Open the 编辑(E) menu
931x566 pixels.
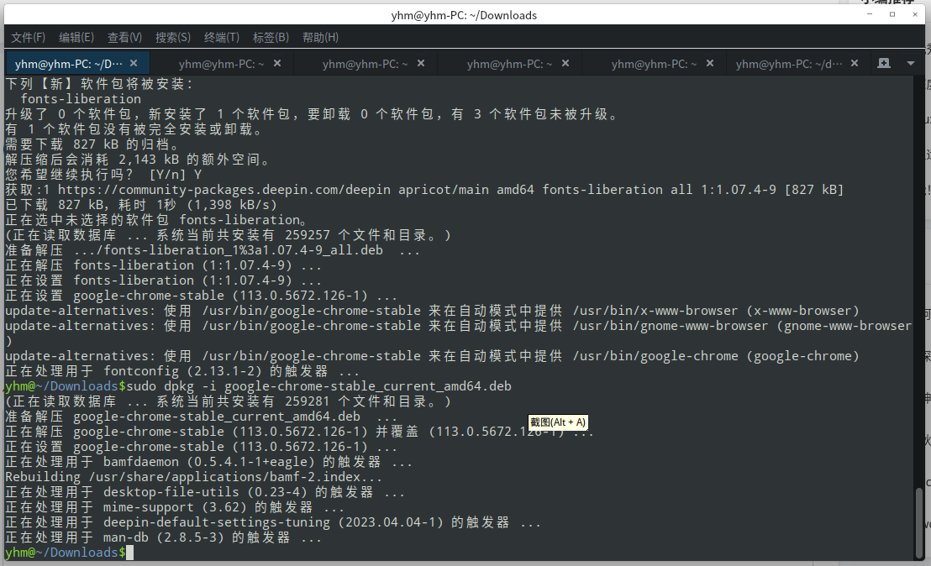76,37
